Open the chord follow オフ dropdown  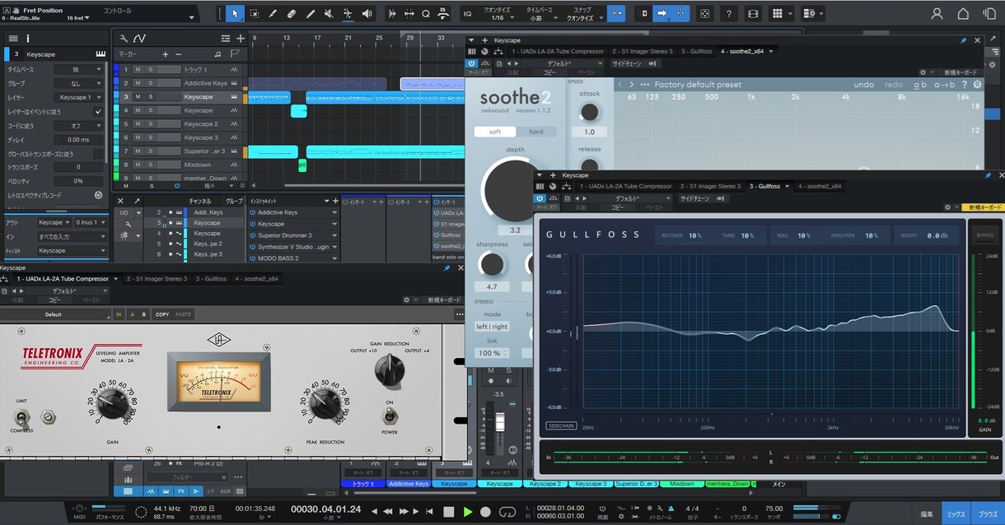(x=79, y=126)
